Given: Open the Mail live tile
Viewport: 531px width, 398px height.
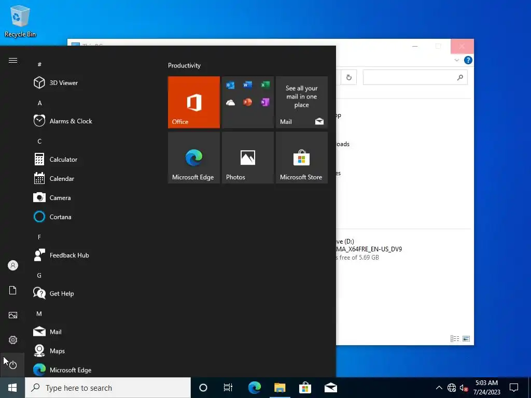Looking at the screenshot, I should (302, 102).
